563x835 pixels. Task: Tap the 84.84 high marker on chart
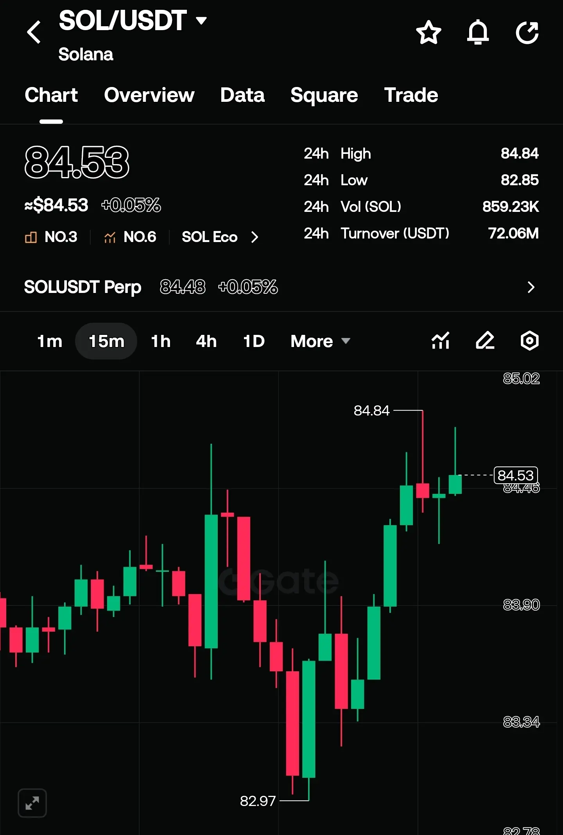[x=371, y=410]
